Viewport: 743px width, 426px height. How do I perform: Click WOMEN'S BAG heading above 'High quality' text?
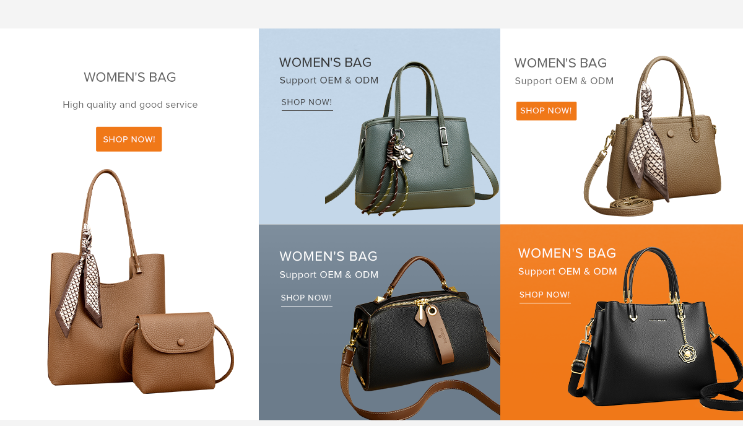(x=130, y=77)
